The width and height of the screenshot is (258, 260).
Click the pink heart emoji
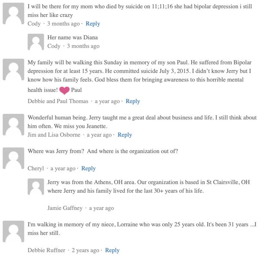pos(64,91)
